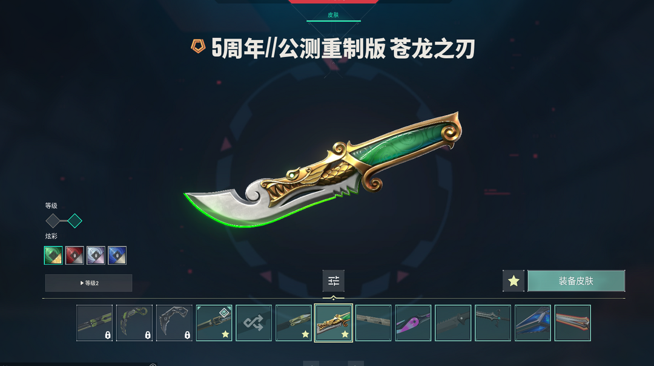This screenshot has height=366, width=654.
Task: Select the locked red chroma variant
Action: pos(74,255)
